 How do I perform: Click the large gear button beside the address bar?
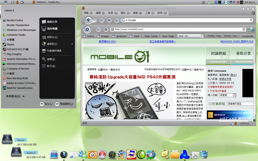87,29
